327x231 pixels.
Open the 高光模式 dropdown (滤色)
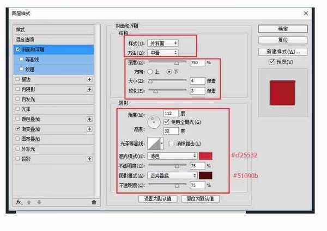[x=172, y=156]
